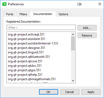Select the Options tab
This screenshot has width=104, height=98.
coord(63,14)
